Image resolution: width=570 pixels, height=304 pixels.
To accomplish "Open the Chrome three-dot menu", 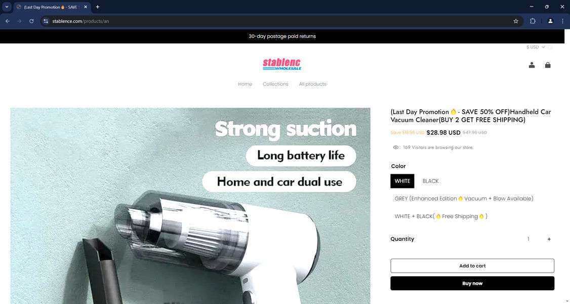I will click(x=562, y=21).
